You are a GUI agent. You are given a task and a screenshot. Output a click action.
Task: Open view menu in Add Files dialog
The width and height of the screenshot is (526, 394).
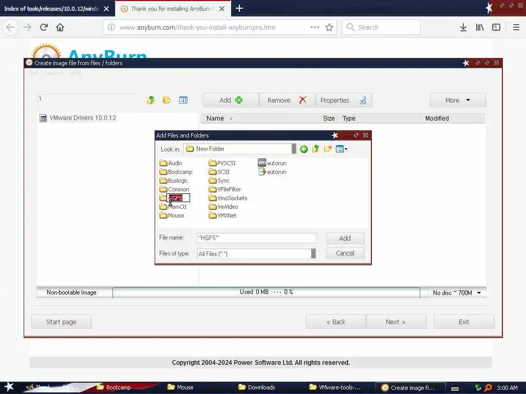342,149
